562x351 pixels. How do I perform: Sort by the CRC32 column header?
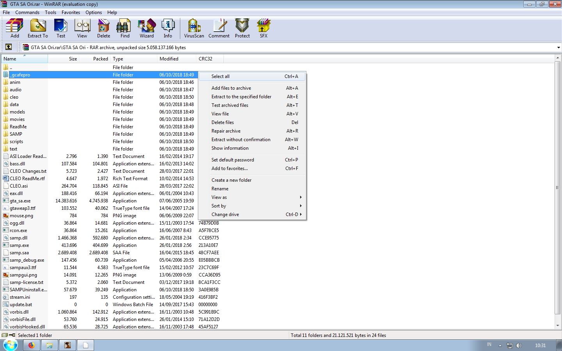(210, 59)
